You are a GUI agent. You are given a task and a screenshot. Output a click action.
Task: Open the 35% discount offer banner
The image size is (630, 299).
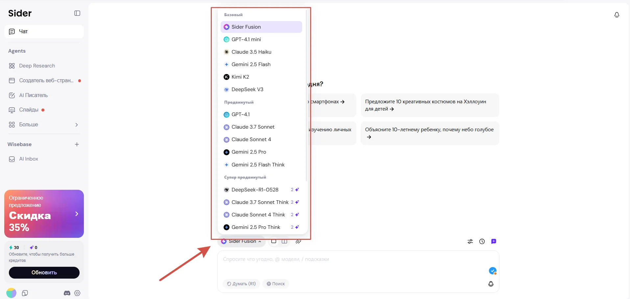44,214
